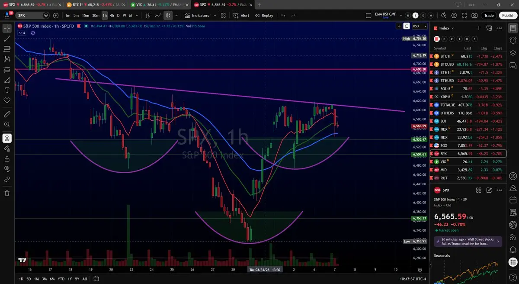
Task: Open the heart icons tool
Action: tap(7, 100)
